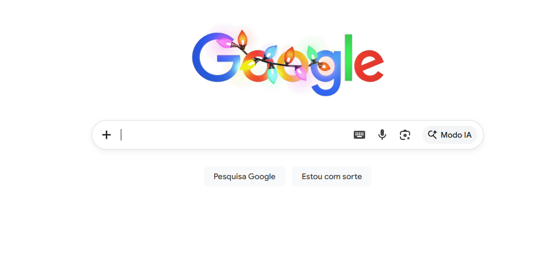Click the green bulb above lowercase g

pyautogui.click(x=312, y=53)
